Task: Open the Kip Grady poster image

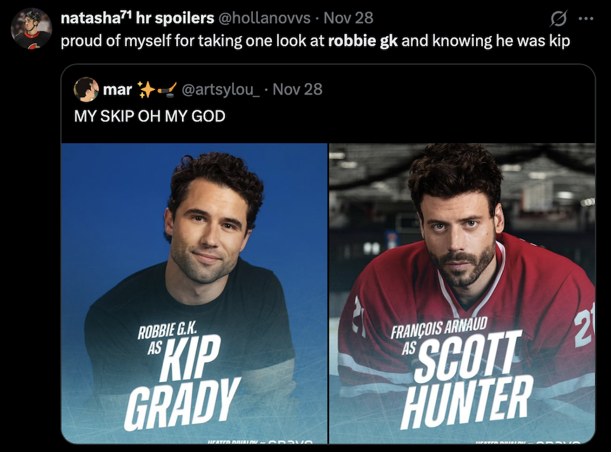Action: pyautogui.click(x=194, y=293)
